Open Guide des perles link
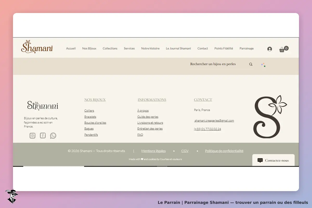Image resolution: width=312 pixels, height=208 pixels. [x=148, y=117]
